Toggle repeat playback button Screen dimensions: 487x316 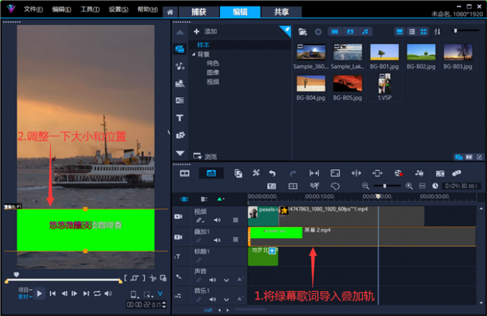97,293
